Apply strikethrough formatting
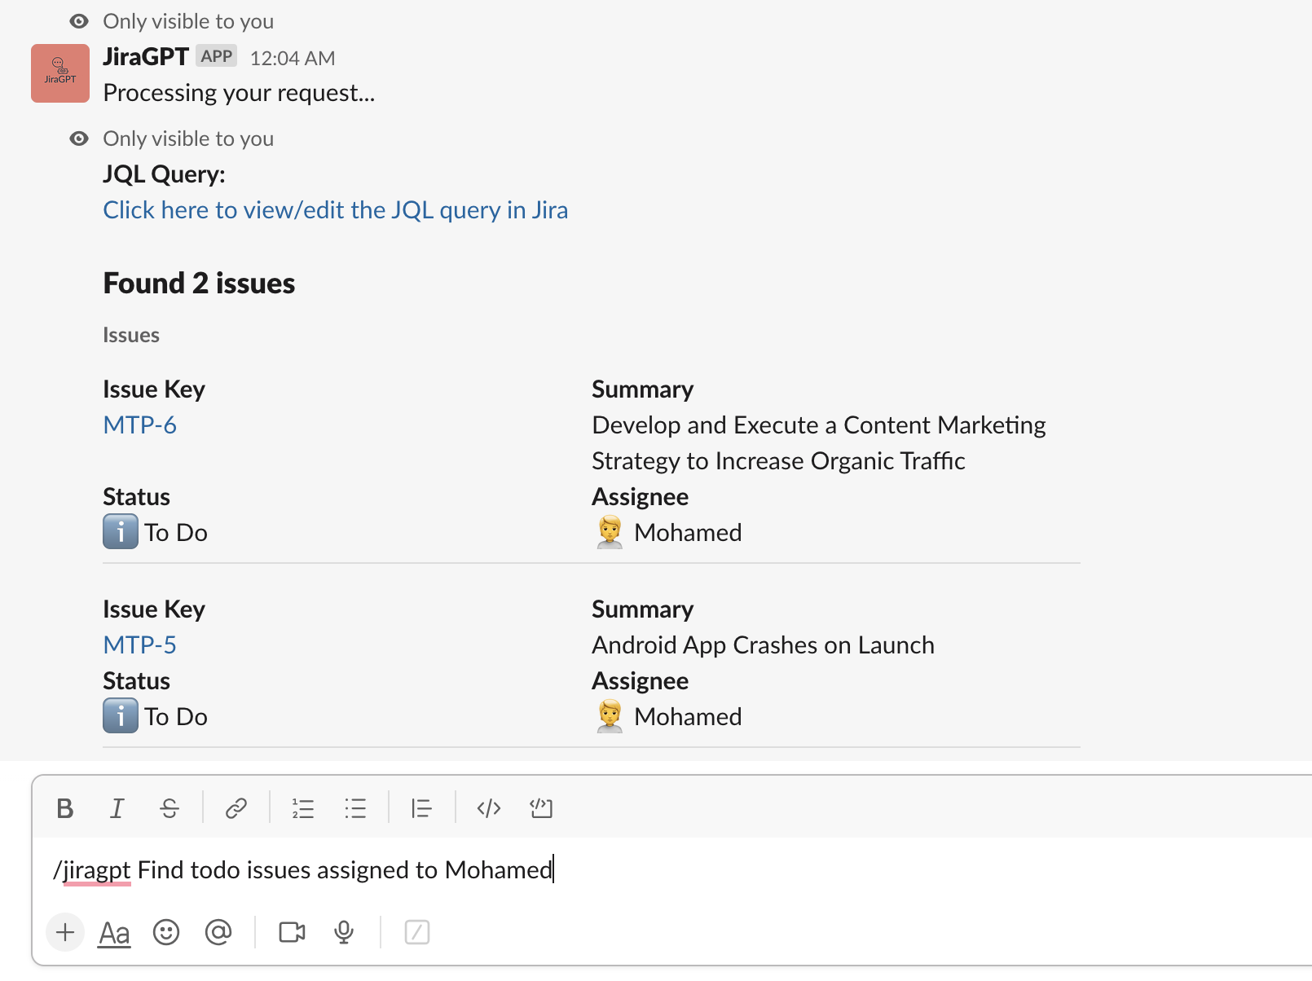 coord(170,808)
